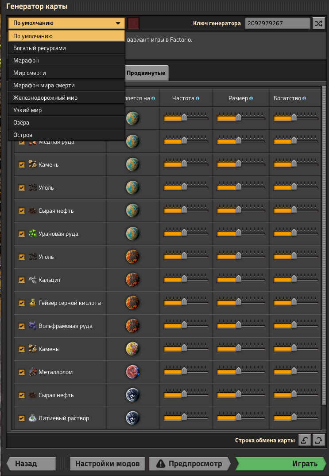Click the Ключ генератора input field

point(278,23)
